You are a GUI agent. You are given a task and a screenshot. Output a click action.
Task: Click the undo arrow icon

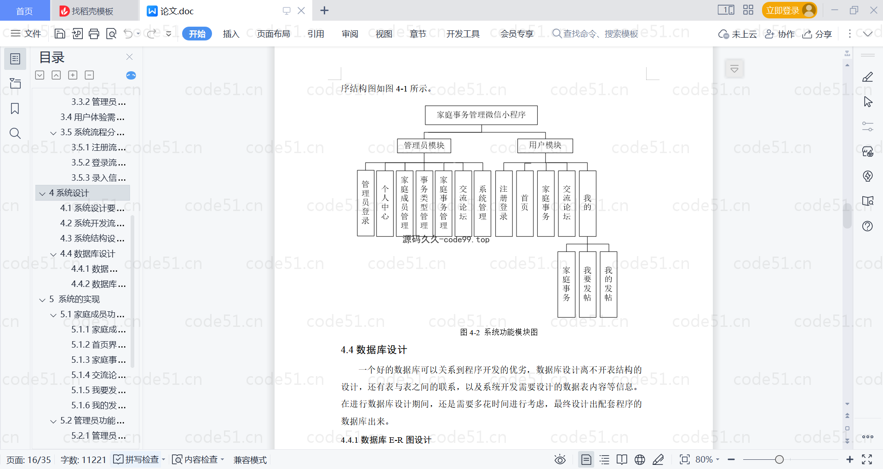128,34
